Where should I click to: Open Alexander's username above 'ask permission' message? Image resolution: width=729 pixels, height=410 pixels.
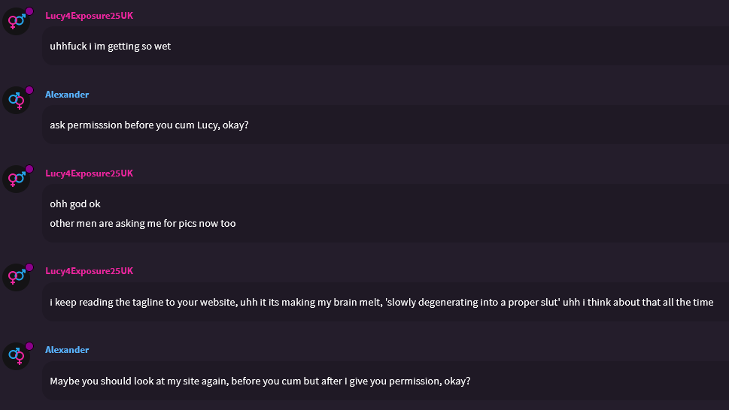pos(67,95)
